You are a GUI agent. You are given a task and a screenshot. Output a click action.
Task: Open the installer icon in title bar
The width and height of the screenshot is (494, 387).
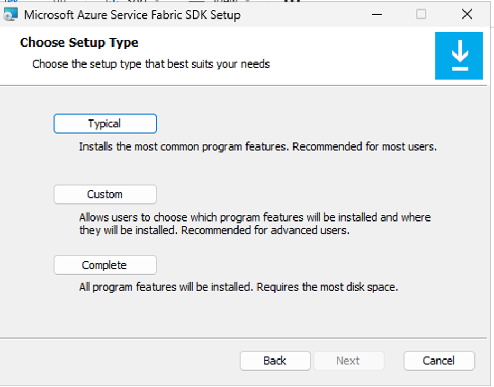pos(11,14)
